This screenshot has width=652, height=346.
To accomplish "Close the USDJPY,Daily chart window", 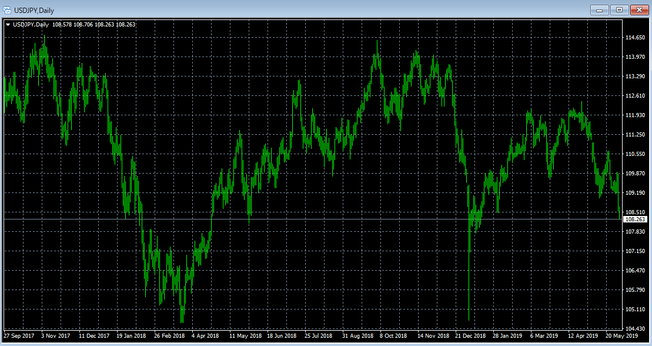I will pyautogui.click(x=640, y=10).
